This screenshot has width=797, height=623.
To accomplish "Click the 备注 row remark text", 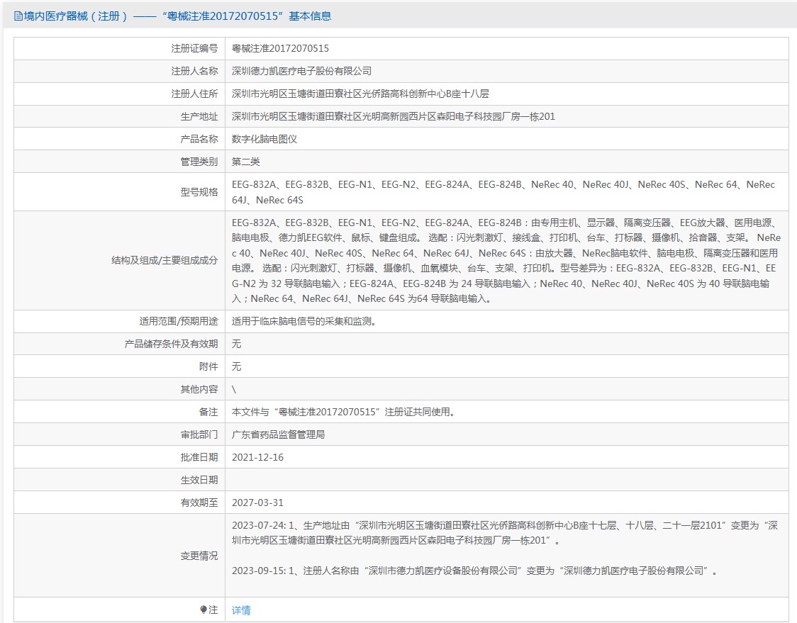I will tap(342, 412).
